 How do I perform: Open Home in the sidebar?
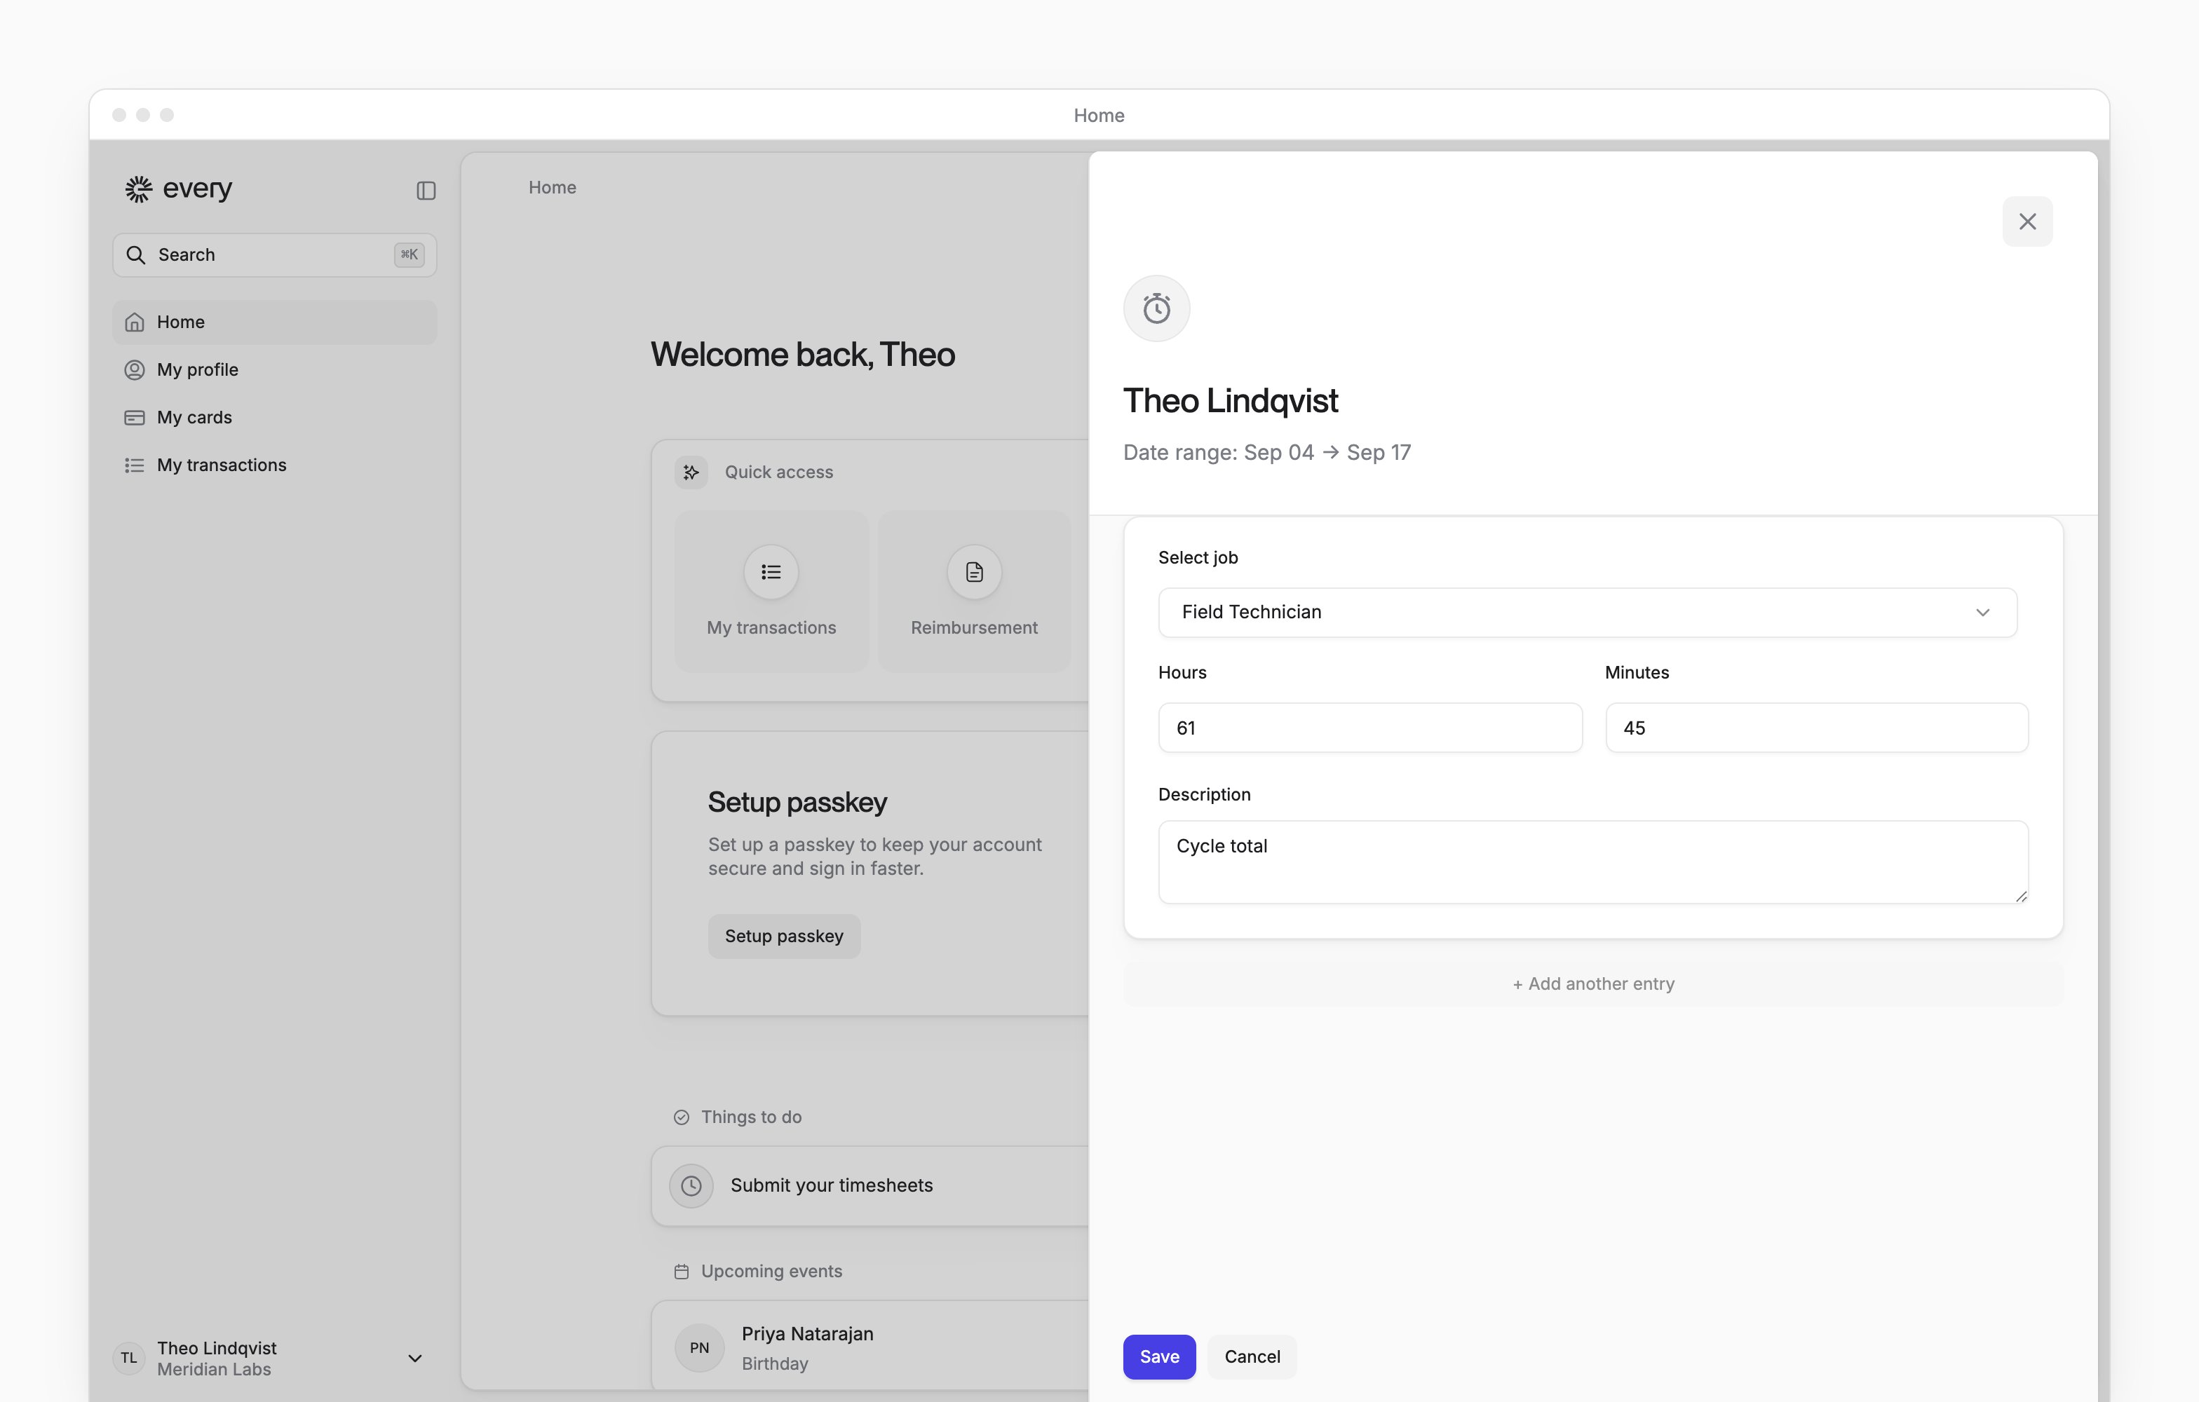[275, 322]
